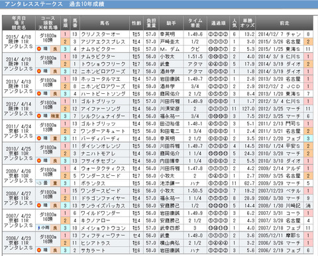Select horse name ボランタス
This screenshot has height=256, width=318.
pyautogui.click(x=93, y=183)
